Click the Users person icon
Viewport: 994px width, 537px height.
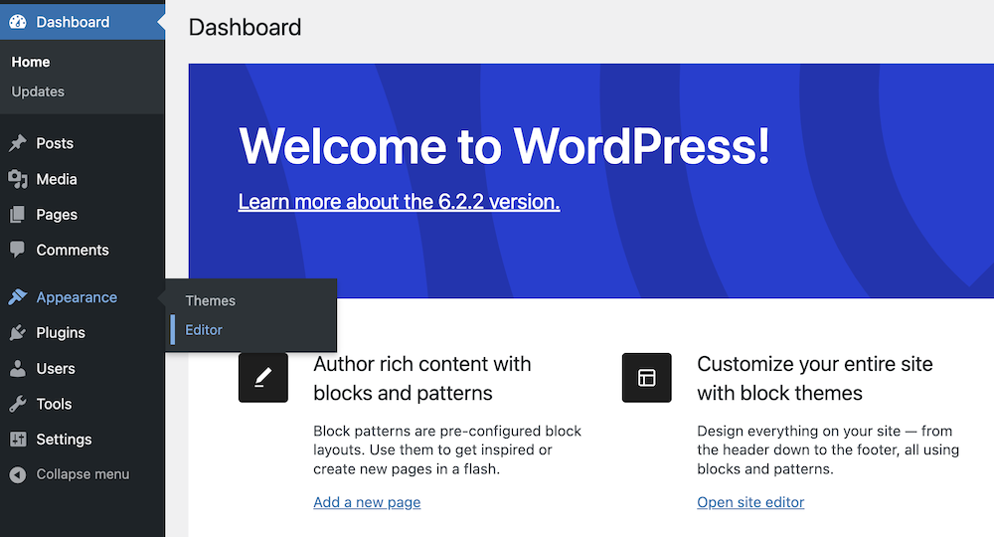[x=18, y=368]
